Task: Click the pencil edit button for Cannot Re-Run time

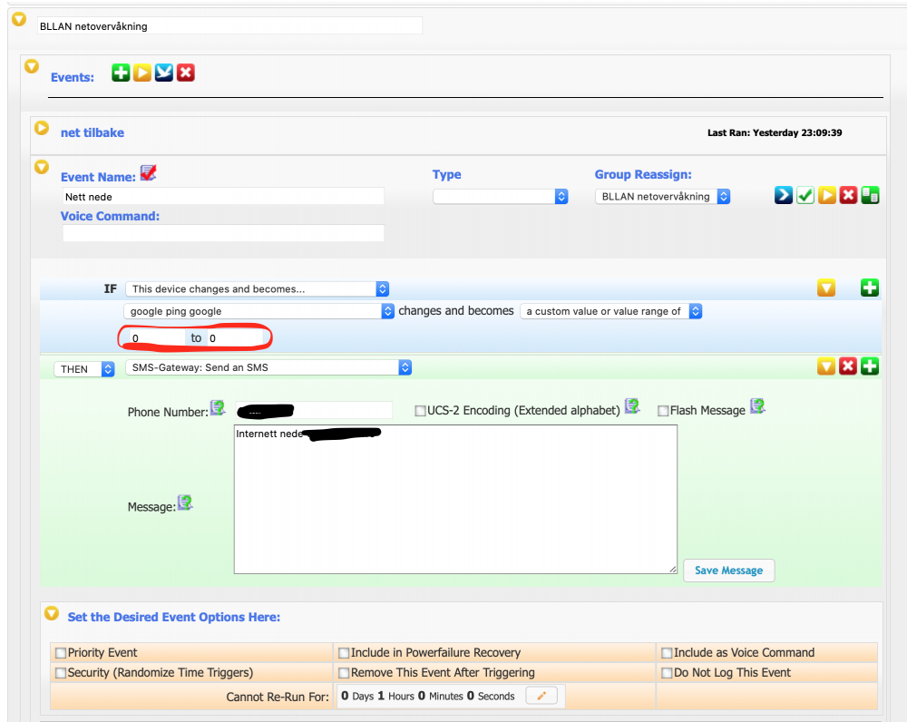Action: pos(544,696)
